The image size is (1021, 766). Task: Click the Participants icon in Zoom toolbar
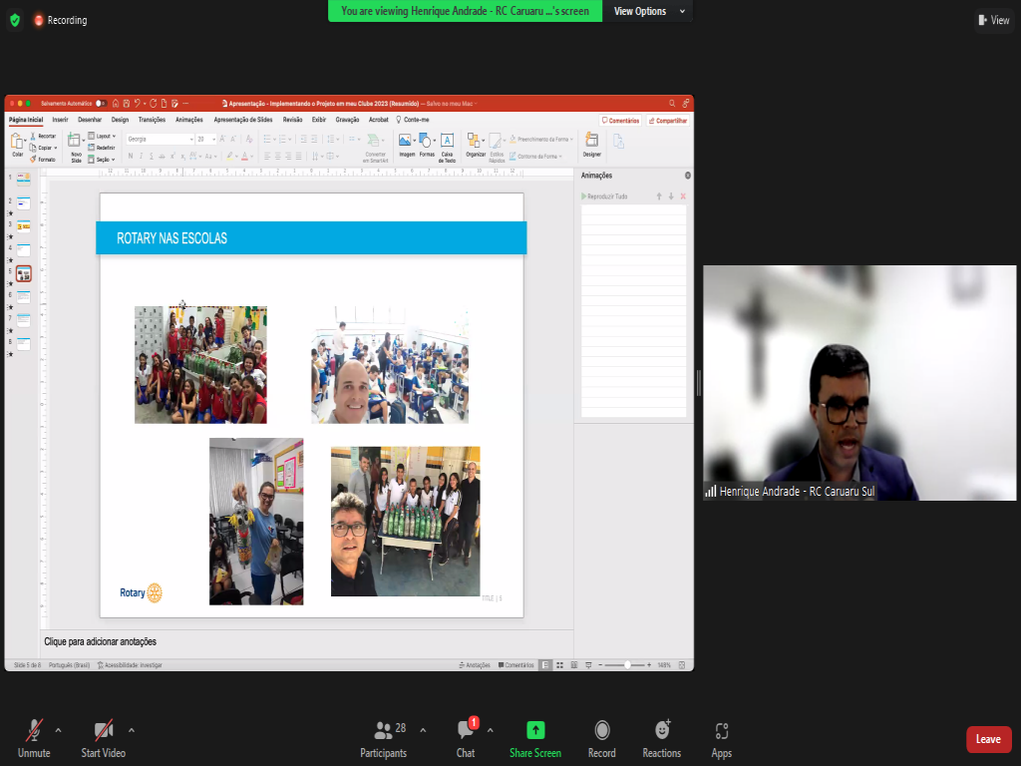383,731
